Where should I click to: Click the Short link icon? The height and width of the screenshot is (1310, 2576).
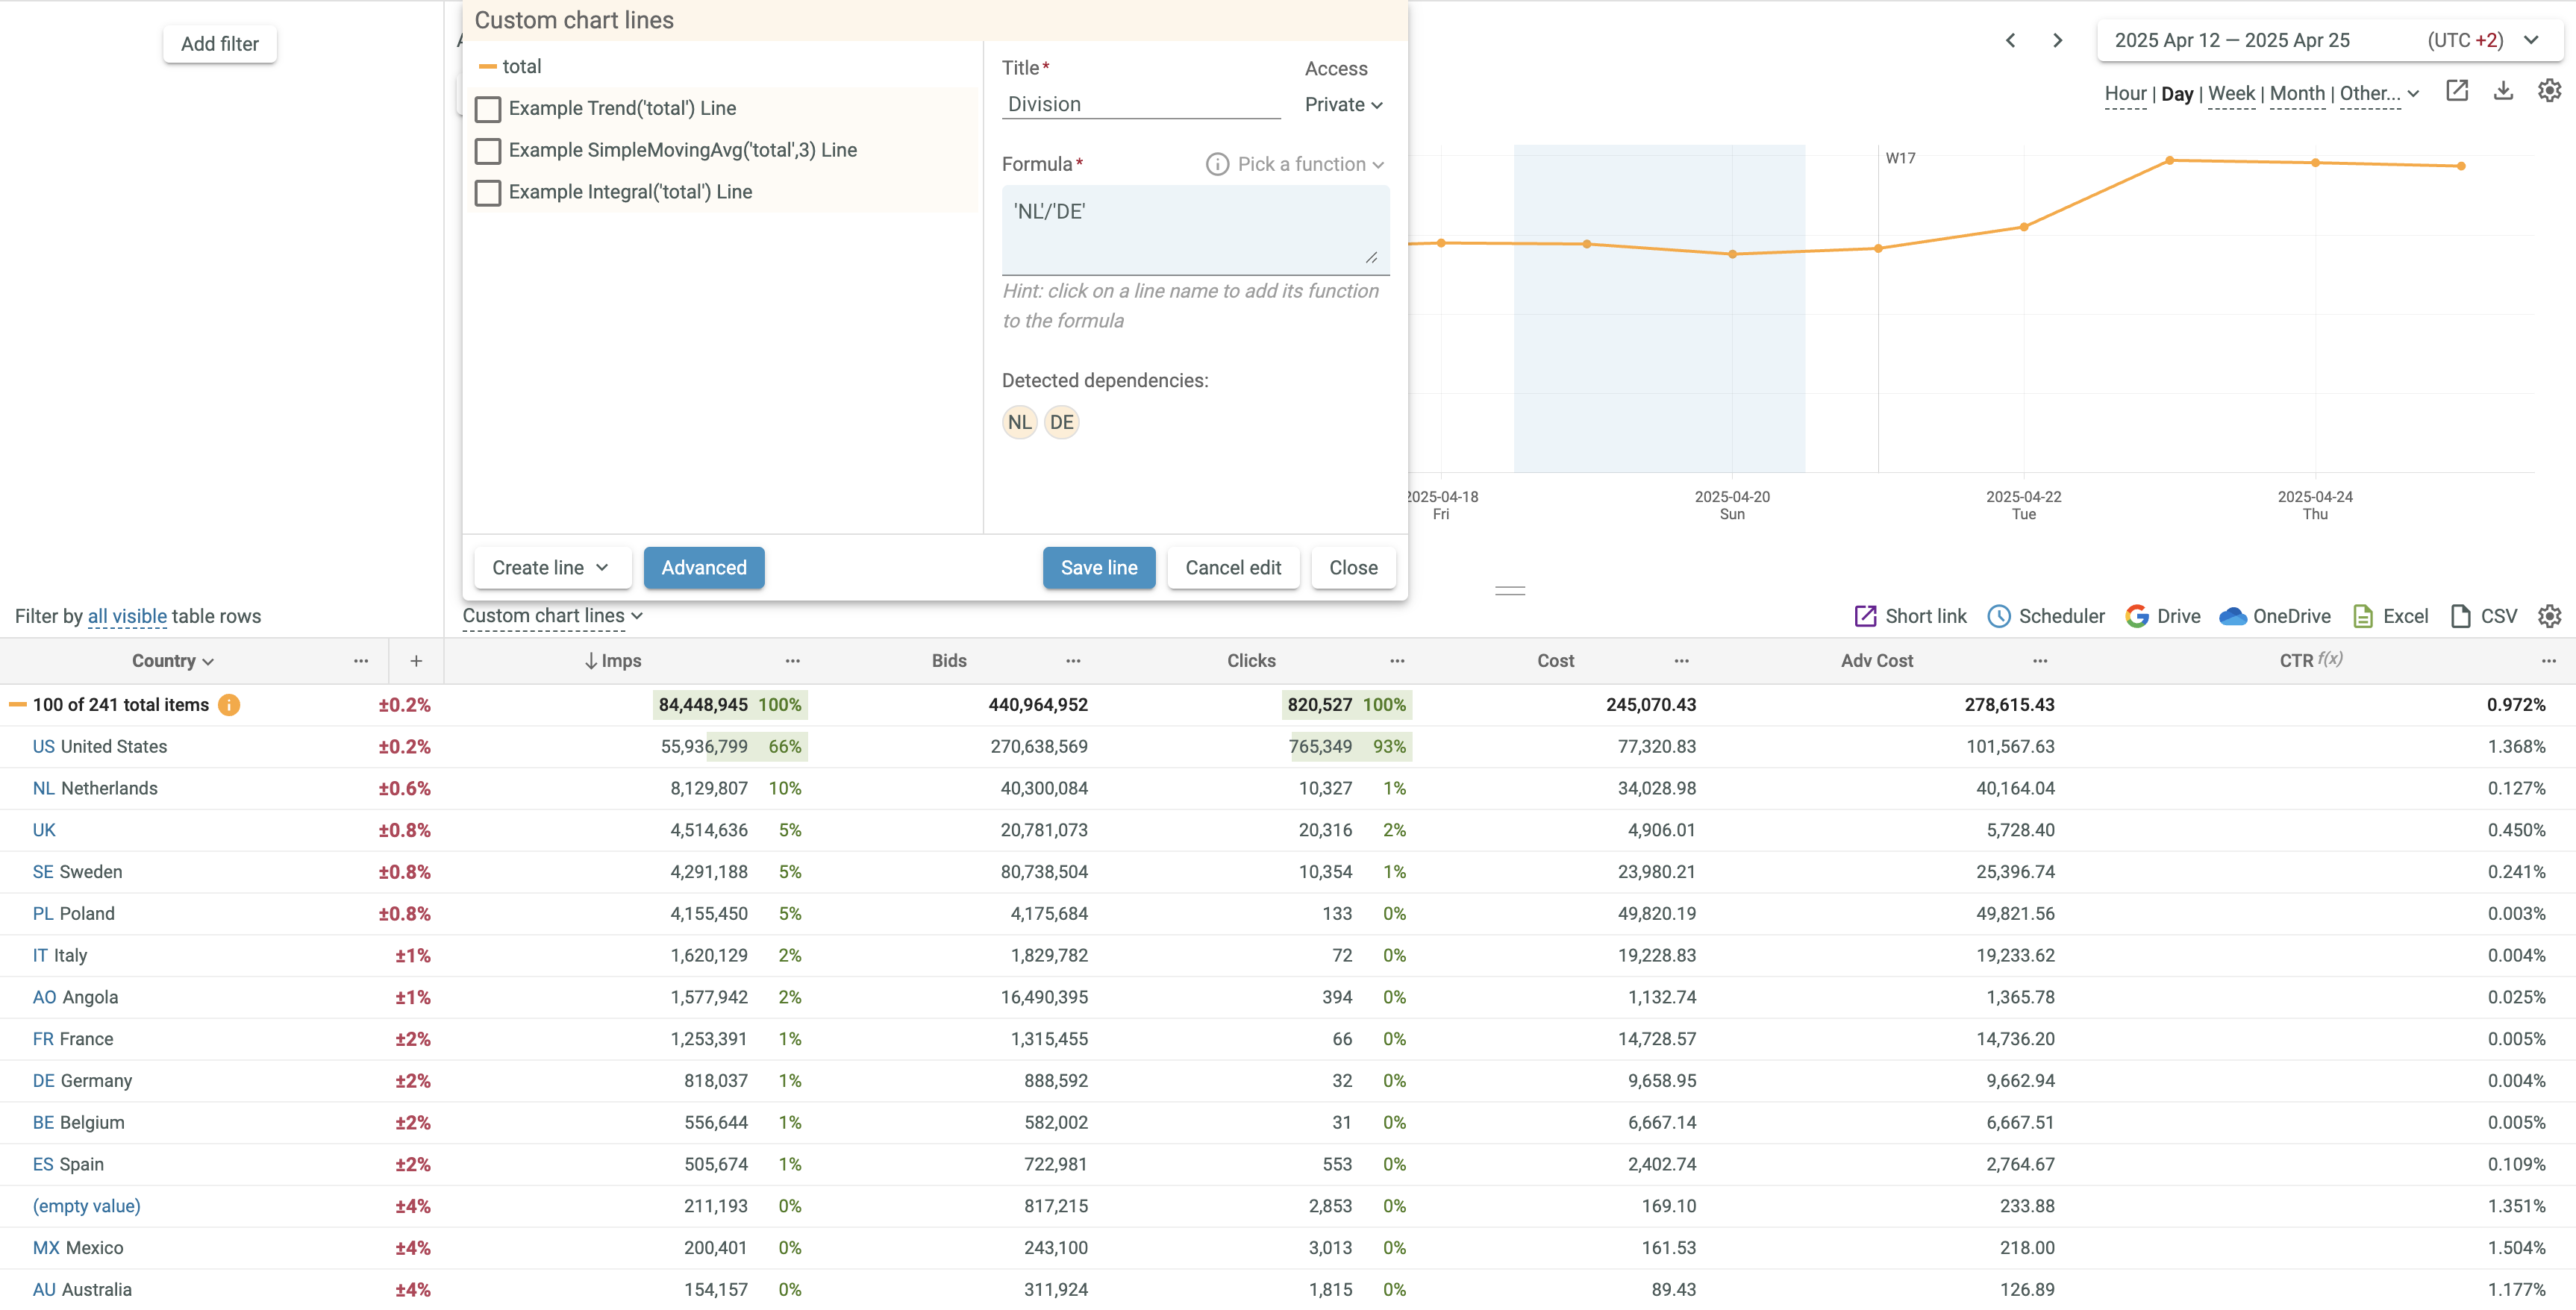click(1865, 616)
